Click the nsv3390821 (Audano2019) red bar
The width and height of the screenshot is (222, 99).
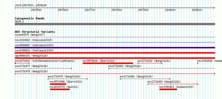[168, 89]
